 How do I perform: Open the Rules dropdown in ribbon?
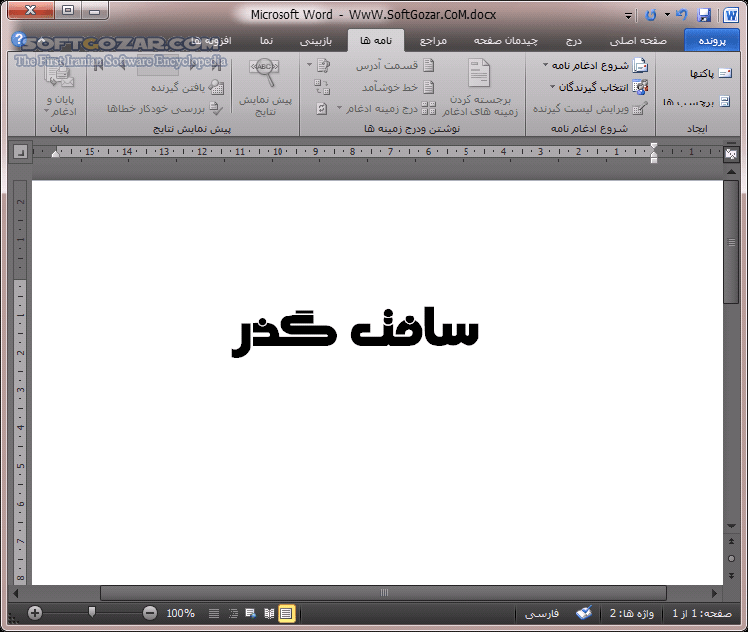[316, 65]
